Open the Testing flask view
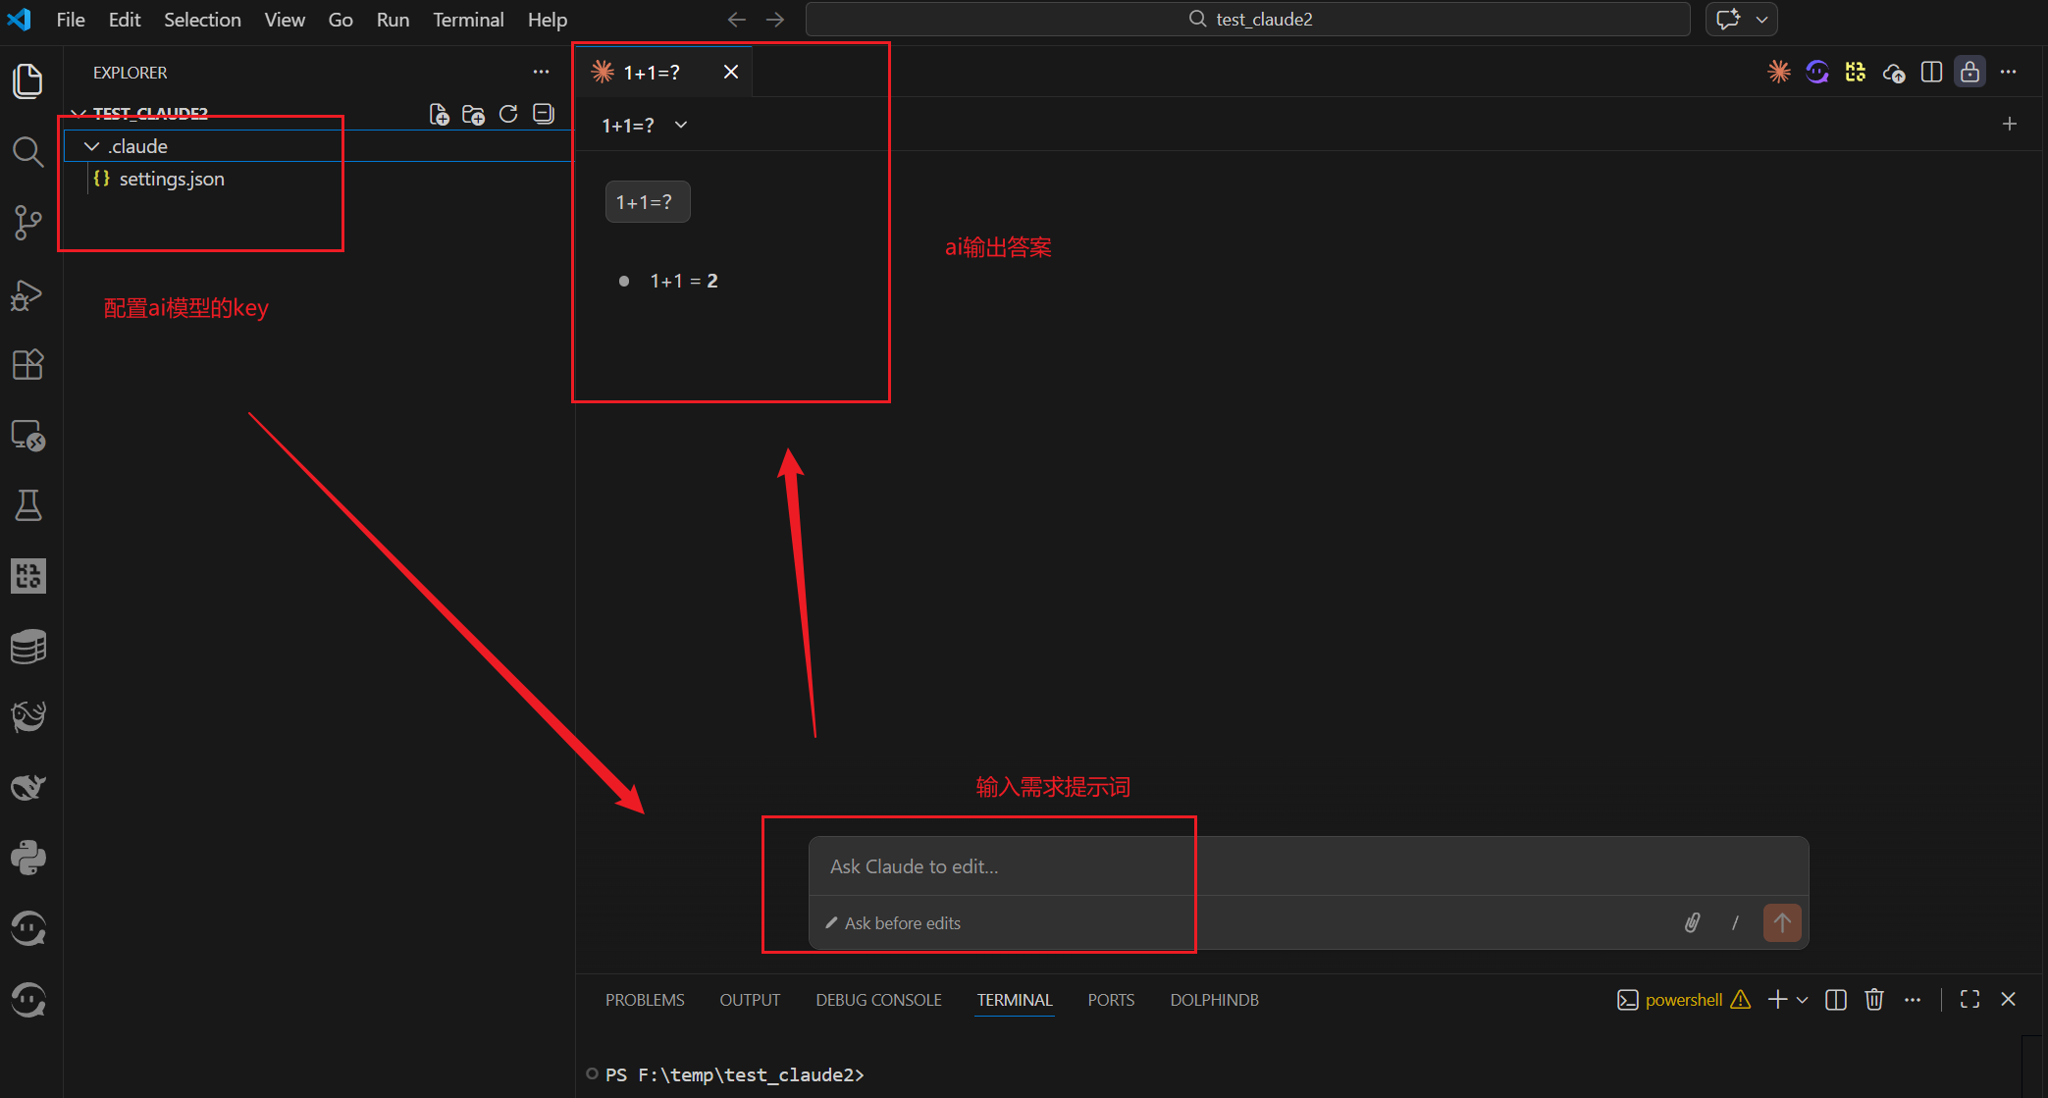The width and height of the screenshot is (2048, 1098). 27,505
